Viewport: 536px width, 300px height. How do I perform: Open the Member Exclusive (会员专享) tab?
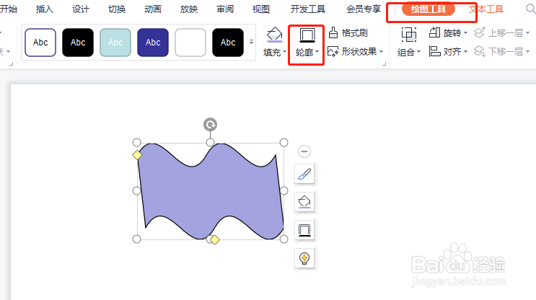click(x=364, y=9)
